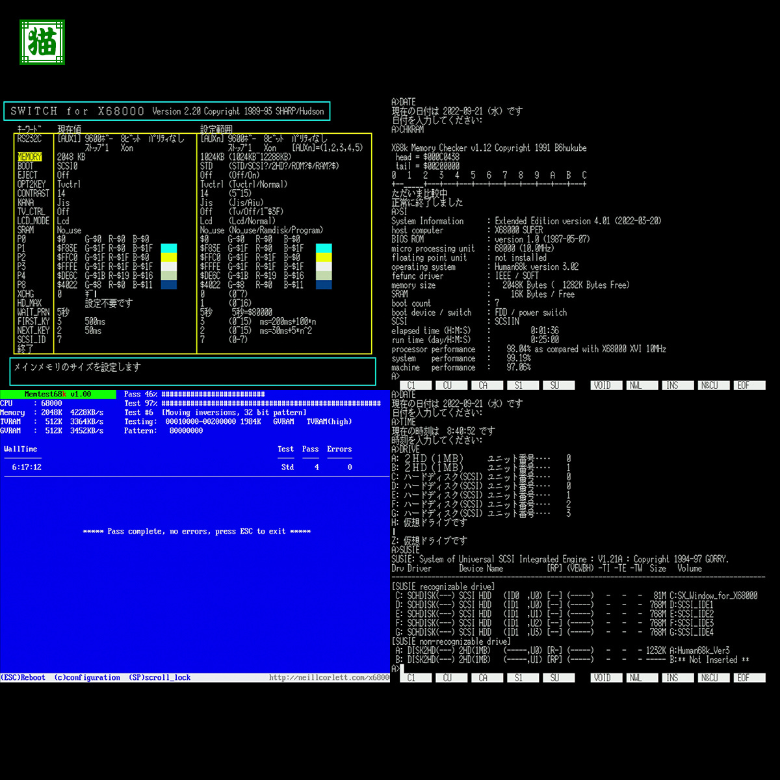Click drive 'A: 2HD (1MB)' row in DRIVE list
Viewport: 780px width, 780px height.
tap(481, 458)
